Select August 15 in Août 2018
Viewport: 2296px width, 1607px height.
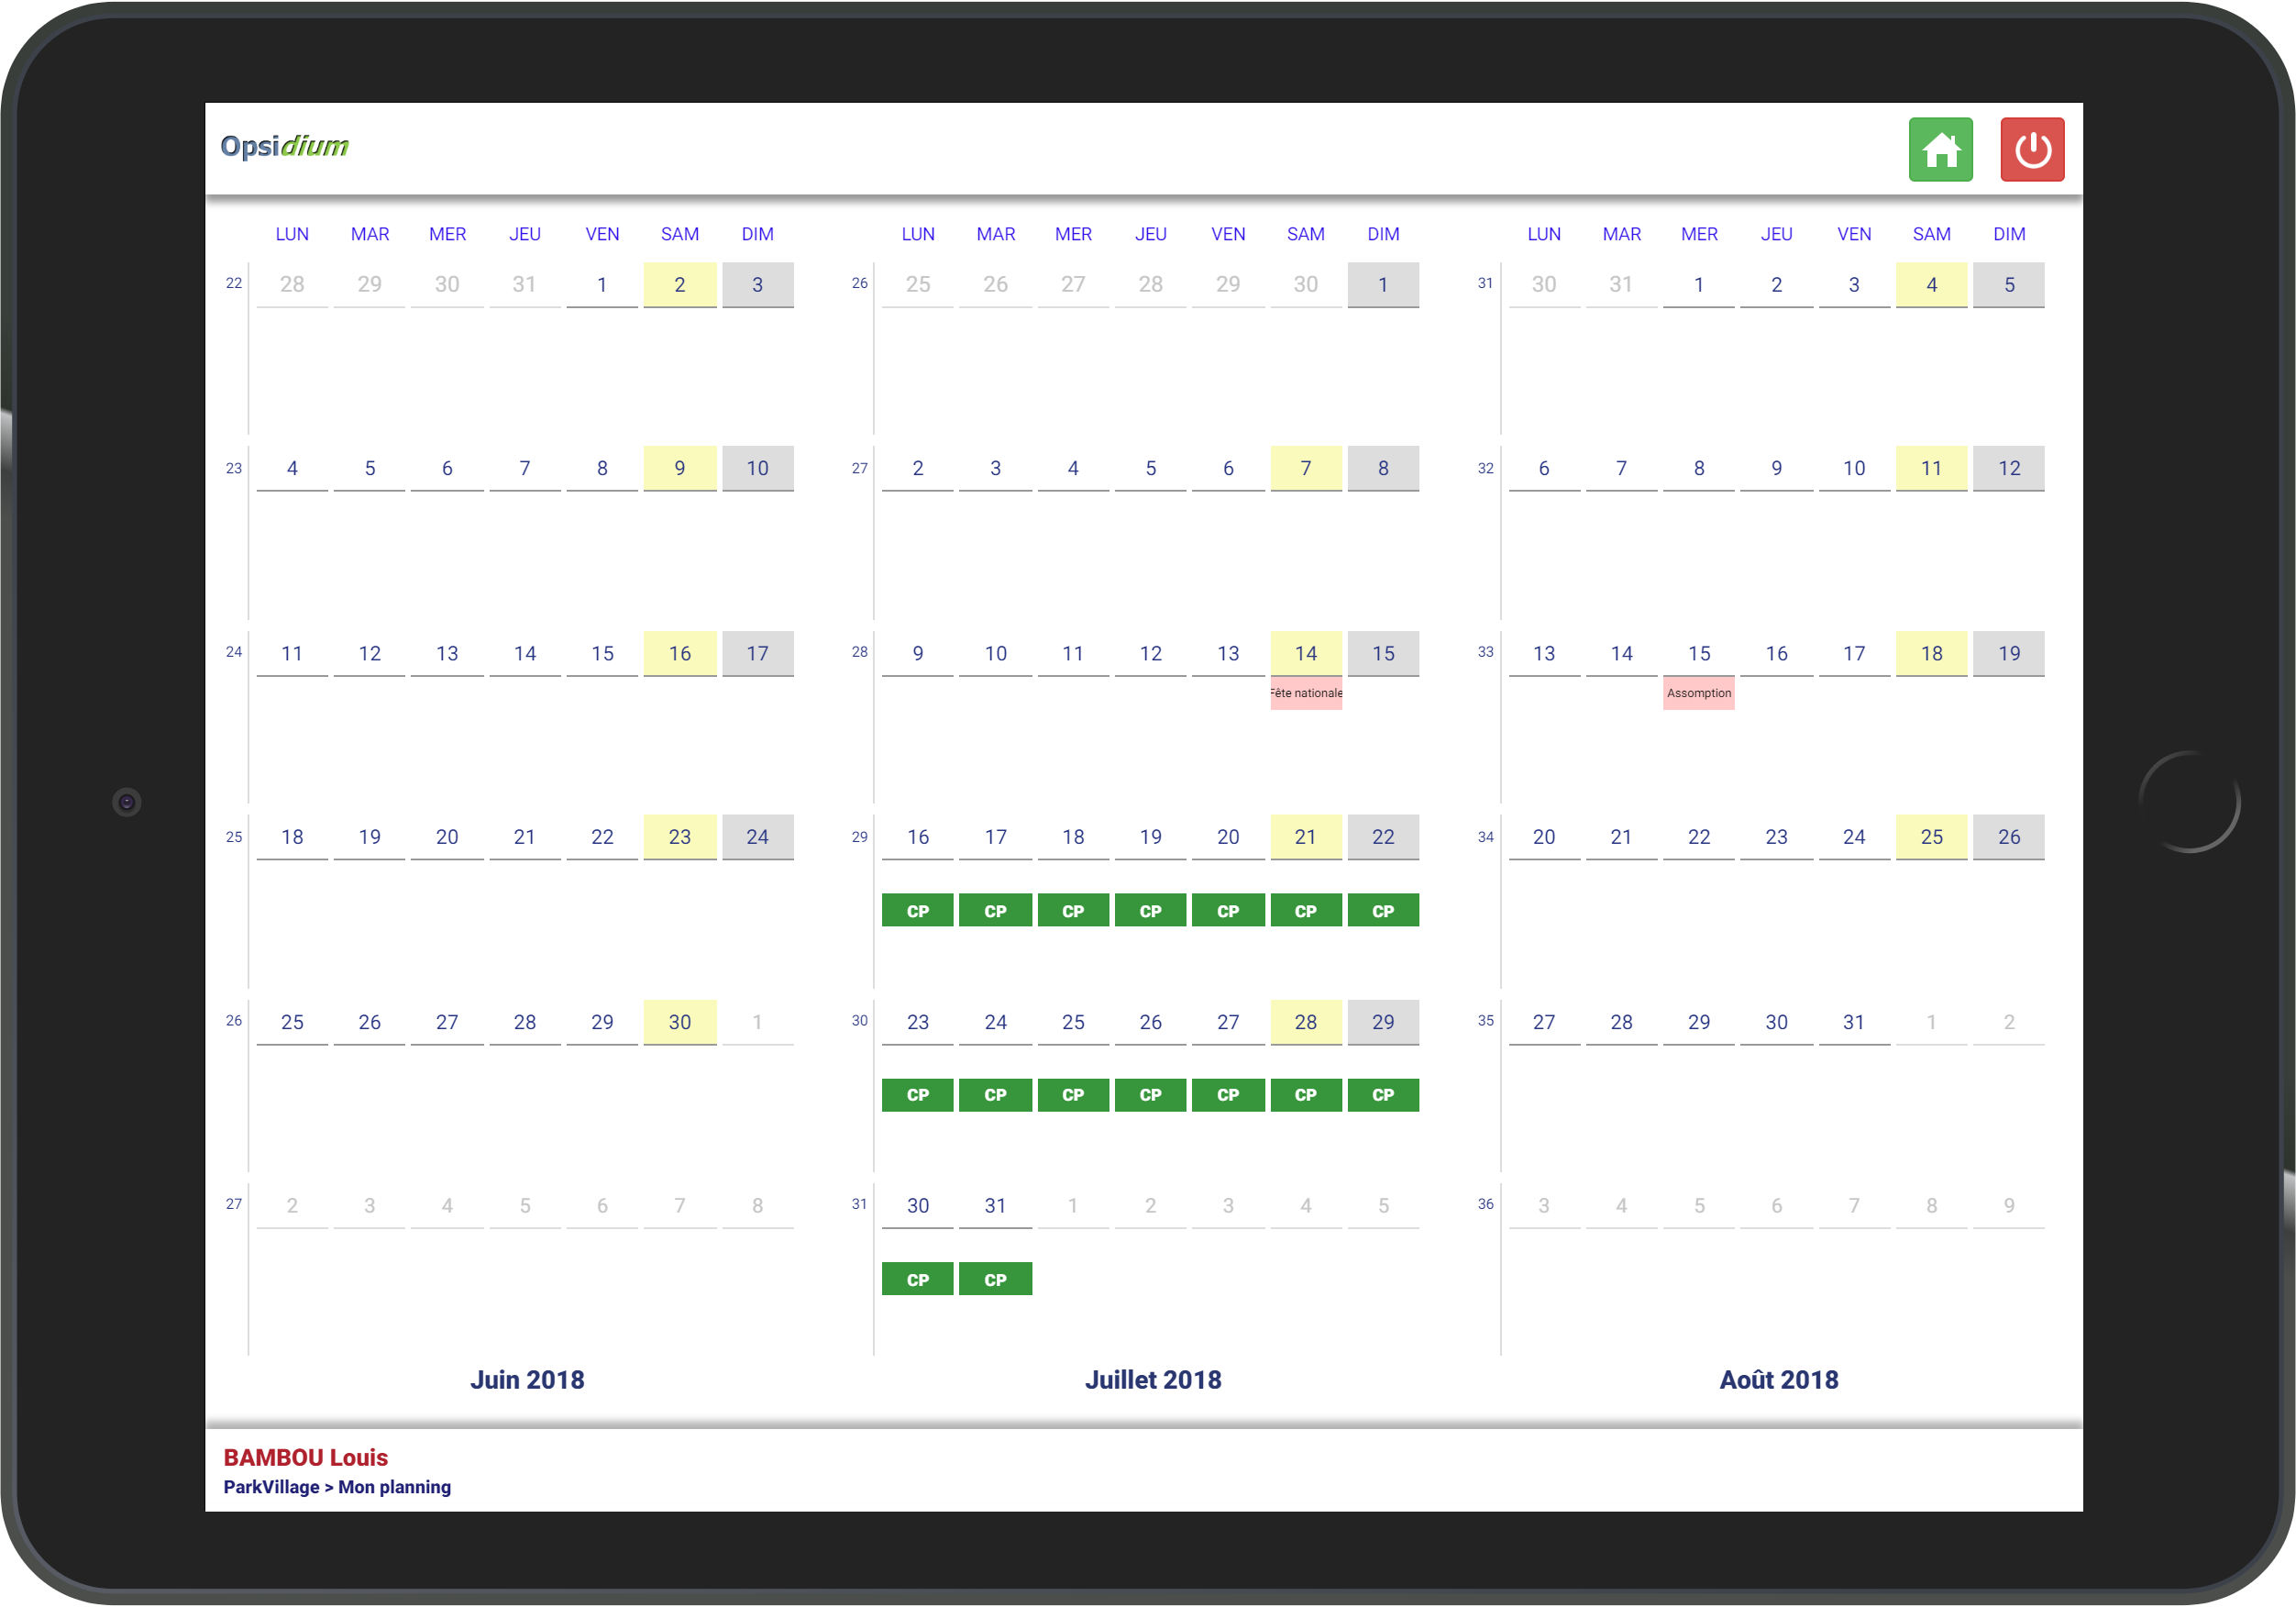click(1698, 653)
